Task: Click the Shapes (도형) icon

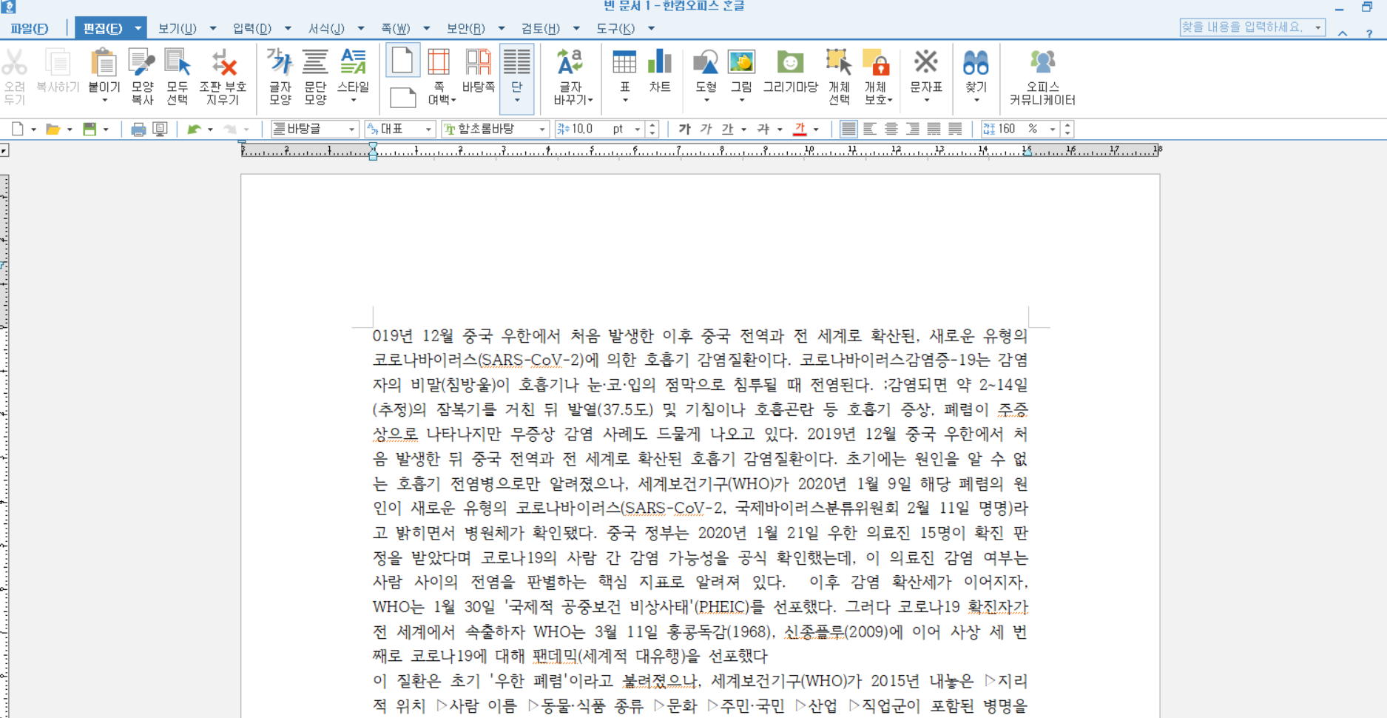Action: [706, 63]
